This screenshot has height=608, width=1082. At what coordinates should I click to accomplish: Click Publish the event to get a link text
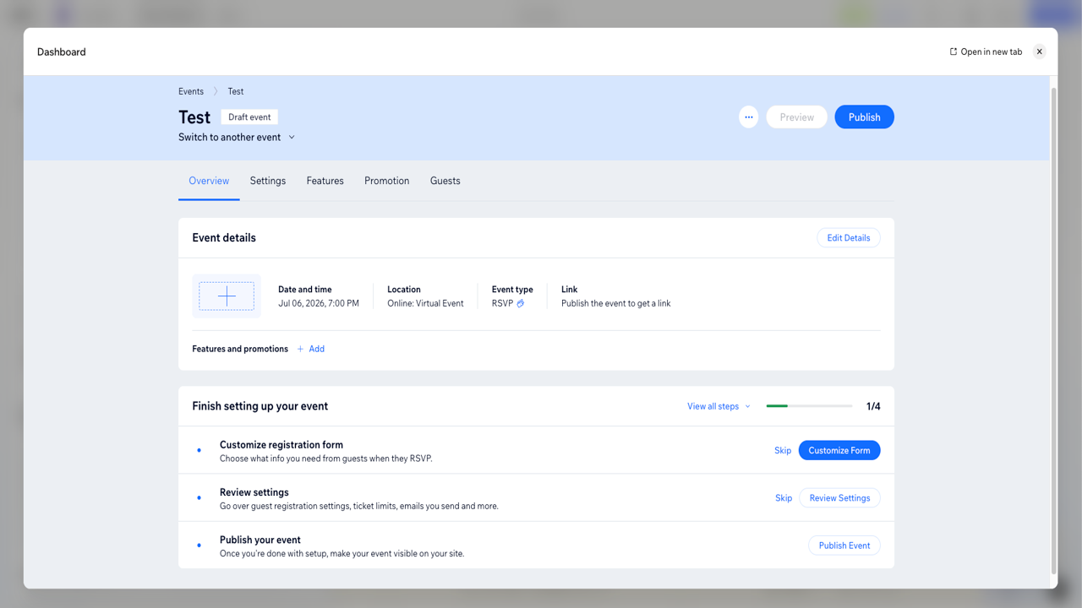[x=616, y=303]
